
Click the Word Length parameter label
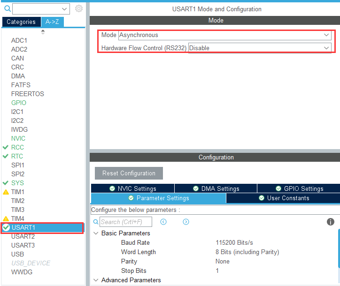tap(139, 252)
